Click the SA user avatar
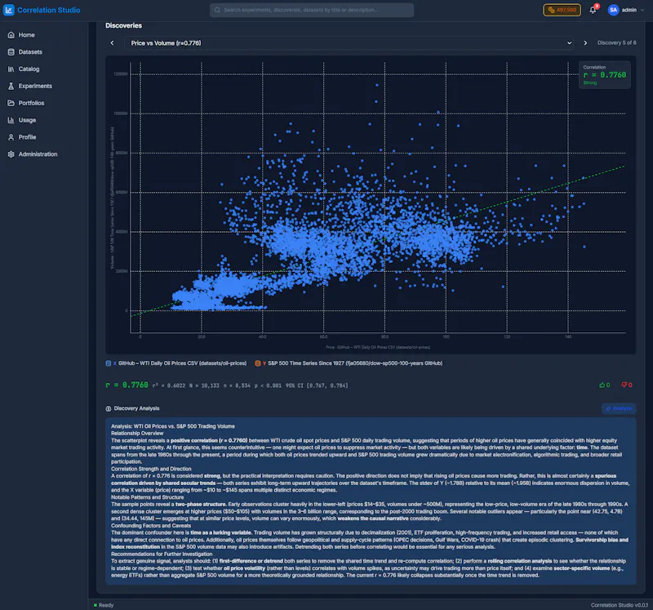 click(613, 10)
